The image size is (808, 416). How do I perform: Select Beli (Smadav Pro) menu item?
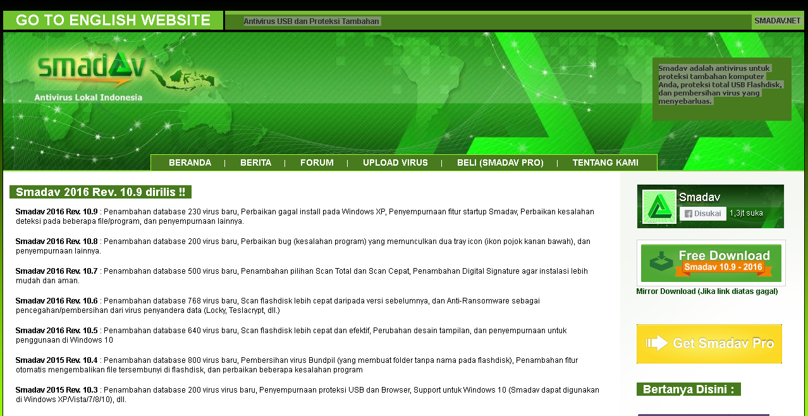[x=500, y=162]
